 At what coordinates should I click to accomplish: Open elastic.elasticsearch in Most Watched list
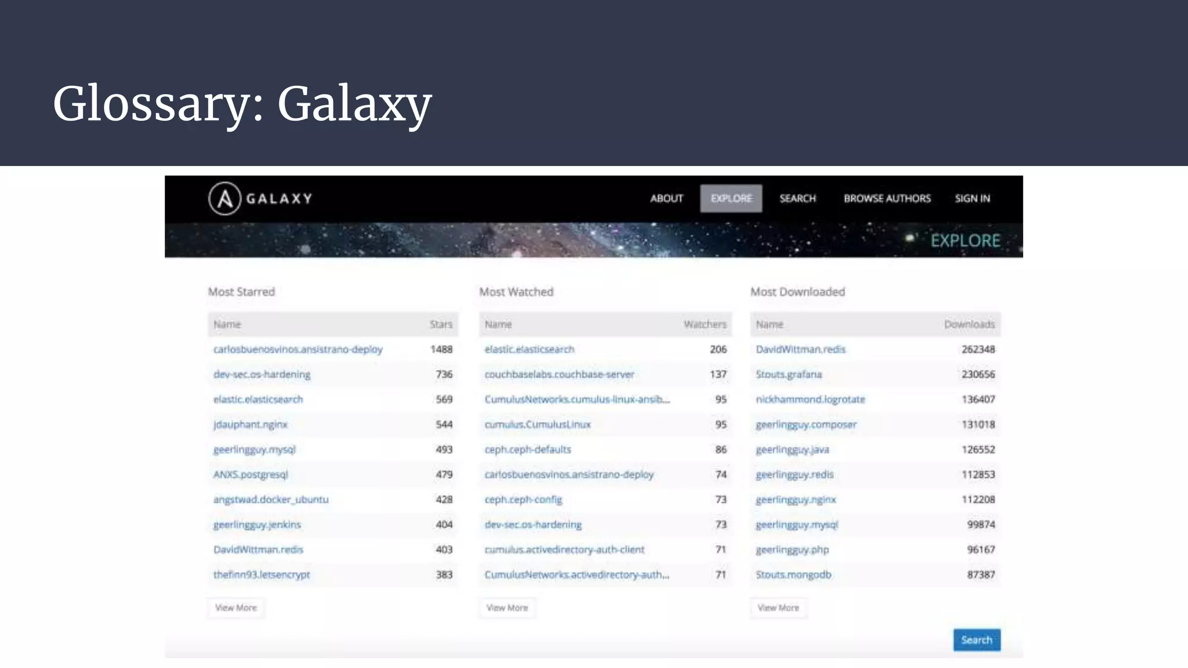[x=529, y=349]
